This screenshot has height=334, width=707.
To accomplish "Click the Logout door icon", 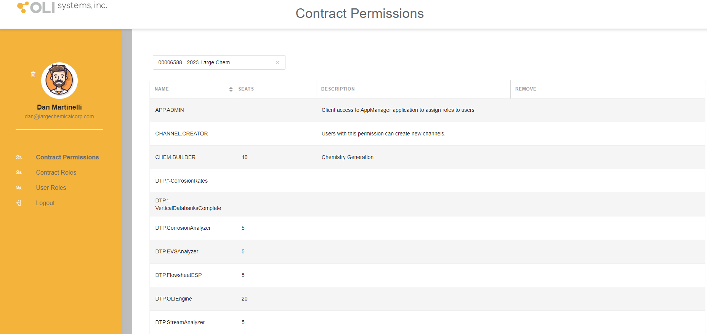I will 19,203.
